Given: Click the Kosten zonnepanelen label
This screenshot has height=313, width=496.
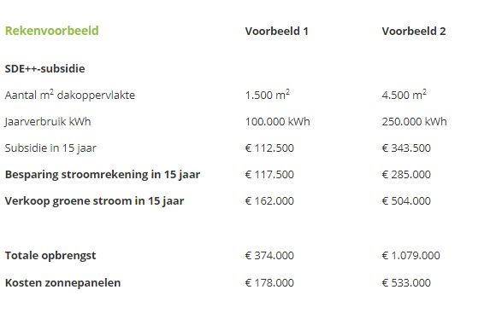Looking at the screenshot, I should pos(62,282).
